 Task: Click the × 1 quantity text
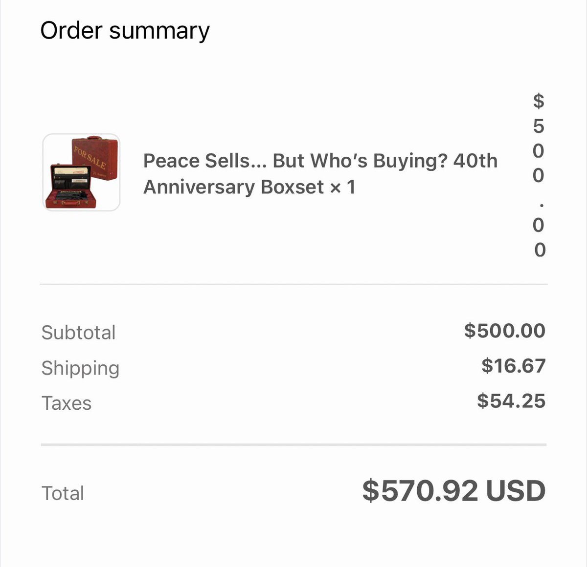click(x=343, y=187)
